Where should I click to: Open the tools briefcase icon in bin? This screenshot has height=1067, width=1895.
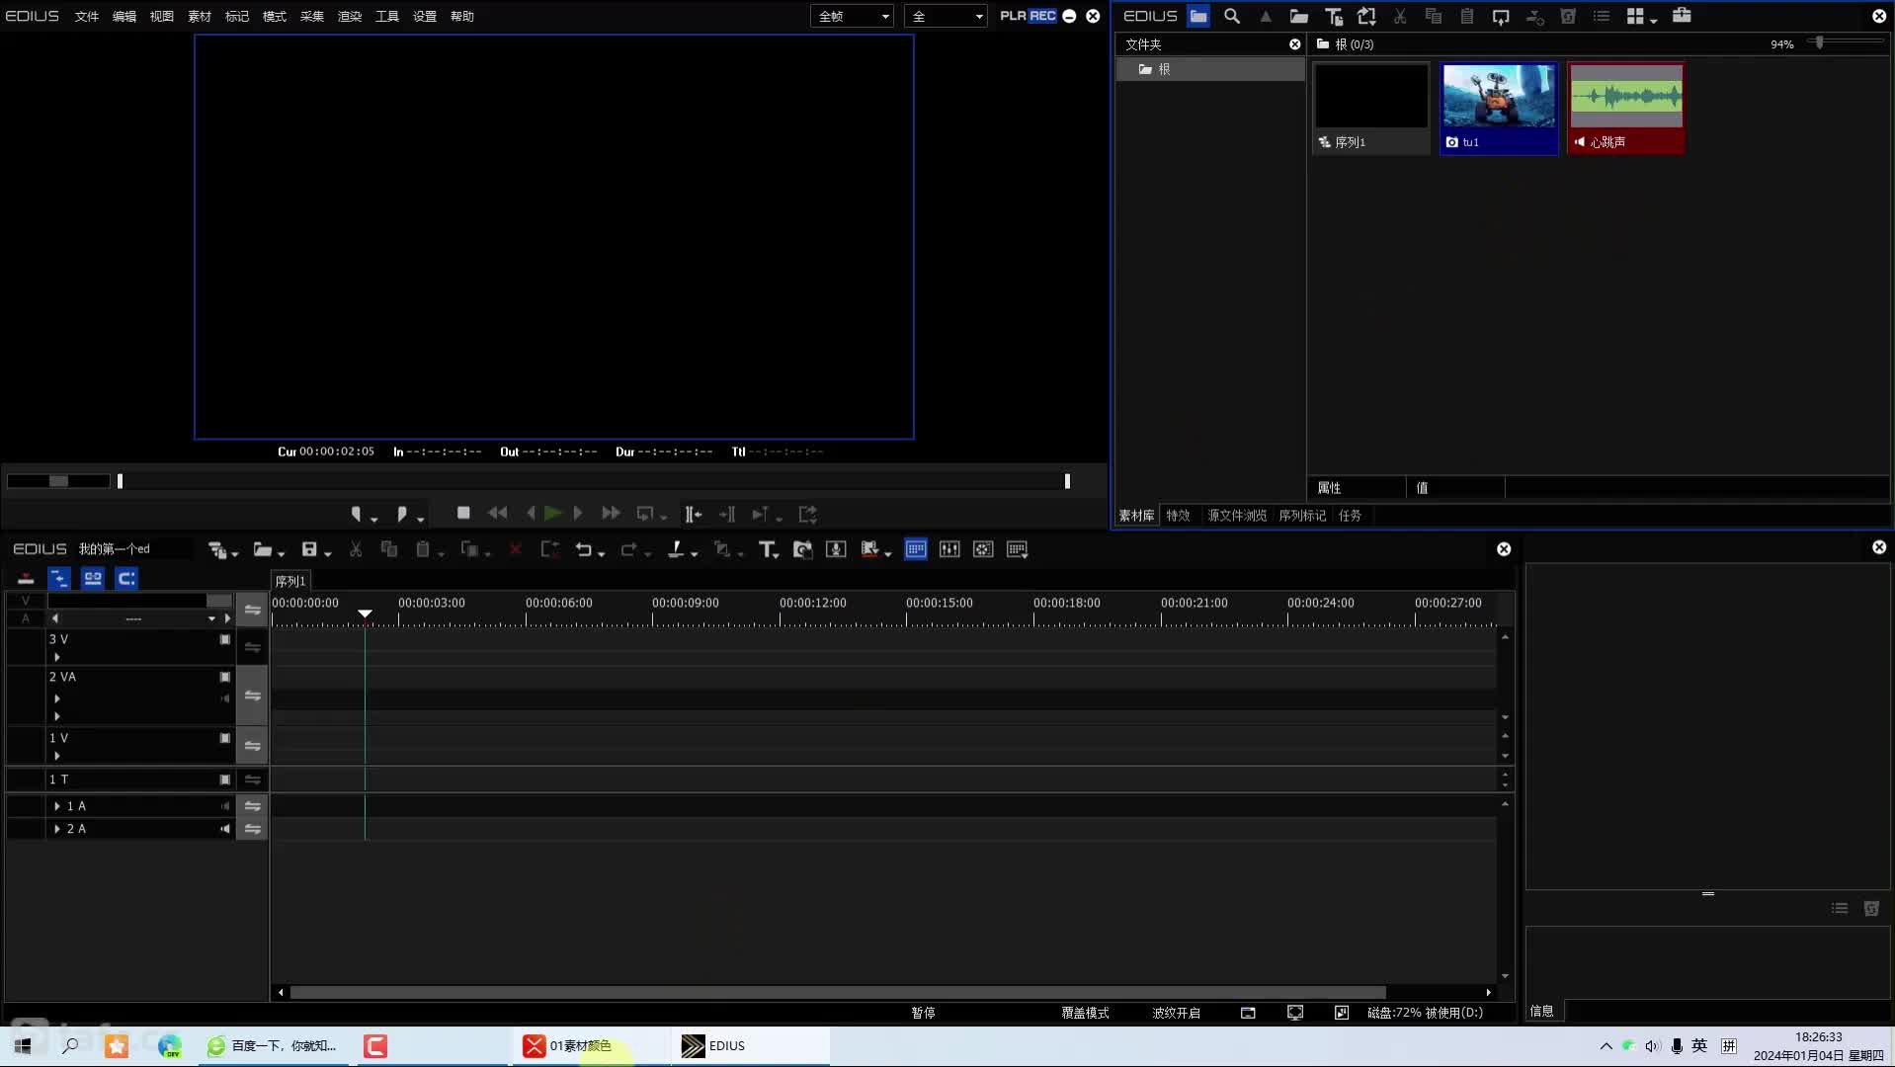click(1682, 16)
